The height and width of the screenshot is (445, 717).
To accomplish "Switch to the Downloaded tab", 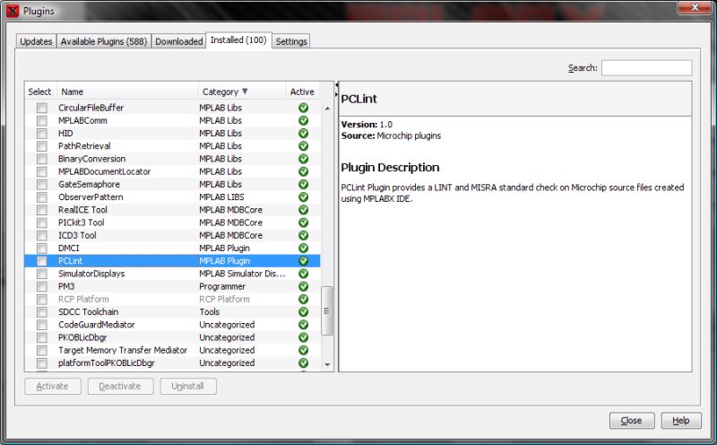I will click(178, 41).
